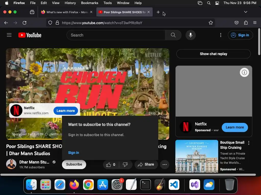This screenshot has width=261, height=195.
Task: Open YouTube settings three-dot menu
Action: 221,35
